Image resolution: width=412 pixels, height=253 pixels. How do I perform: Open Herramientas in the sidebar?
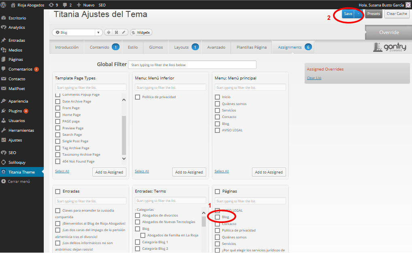tap(21, 131)
